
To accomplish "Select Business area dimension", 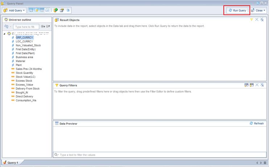I will pyautogui.click(x=24, y=57).
